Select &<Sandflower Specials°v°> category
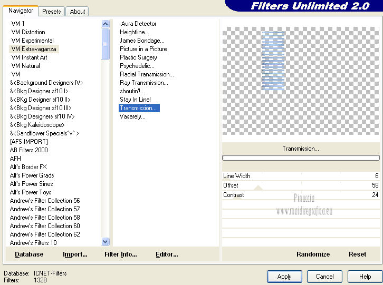Screen dimensions: 383x285 [44, 133]
